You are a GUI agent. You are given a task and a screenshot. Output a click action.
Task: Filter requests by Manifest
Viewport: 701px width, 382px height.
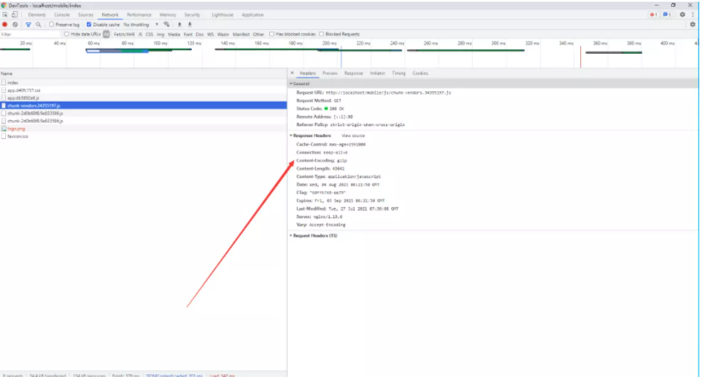click(241, 34)
